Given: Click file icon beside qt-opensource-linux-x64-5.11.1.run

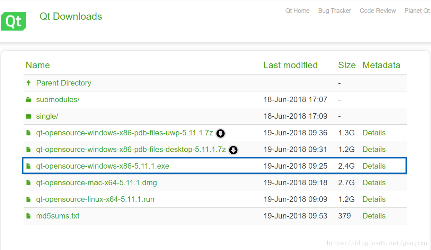Looking at the screenshot, I should tap(28, 199).
